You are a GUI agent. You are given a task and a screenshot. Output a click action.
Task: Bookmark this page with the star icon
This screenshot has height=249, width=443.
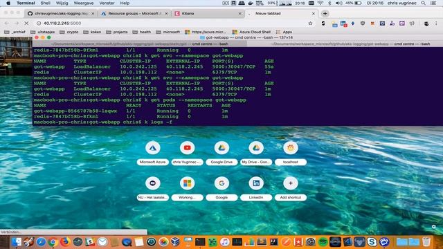[x=310, y=23]
